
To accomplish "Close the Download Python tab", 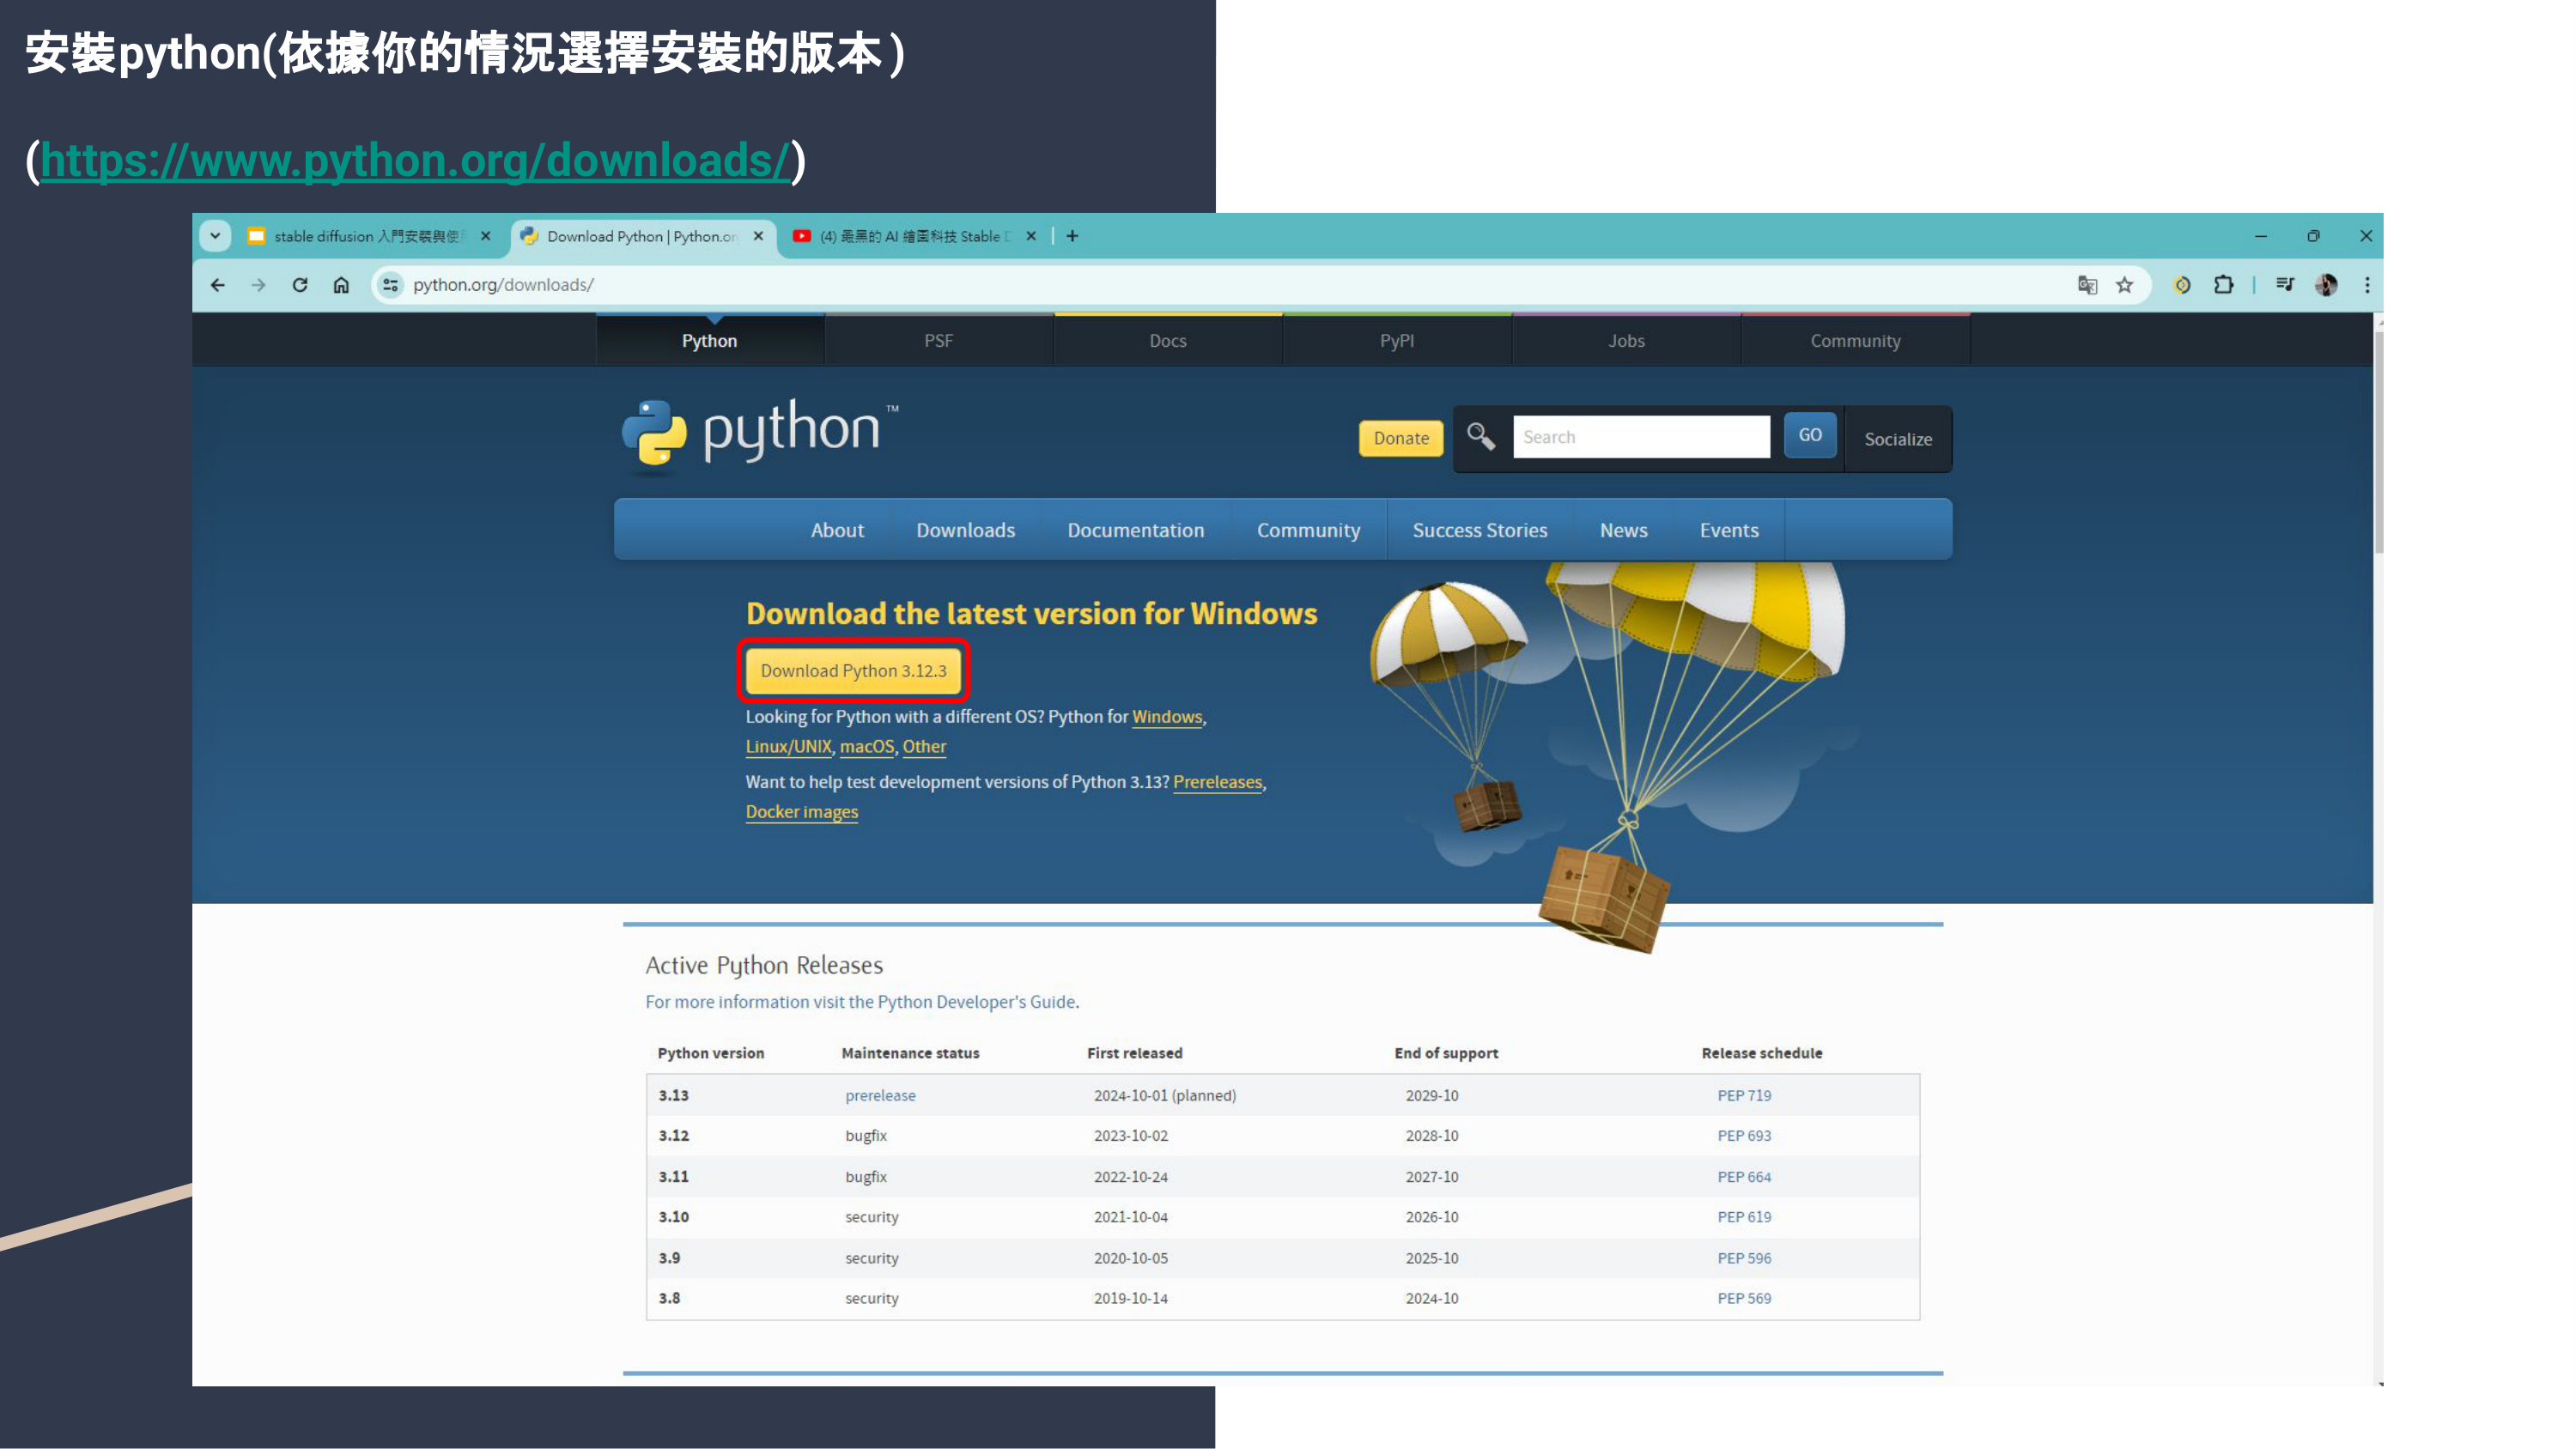I will tap(758, 236).
